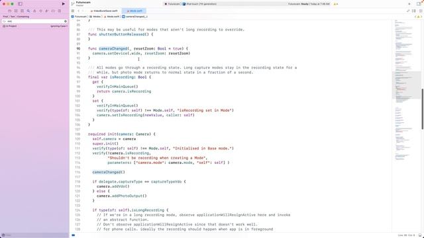
Task: Change the 'Find' mode selector
Action: coord(5,17)
